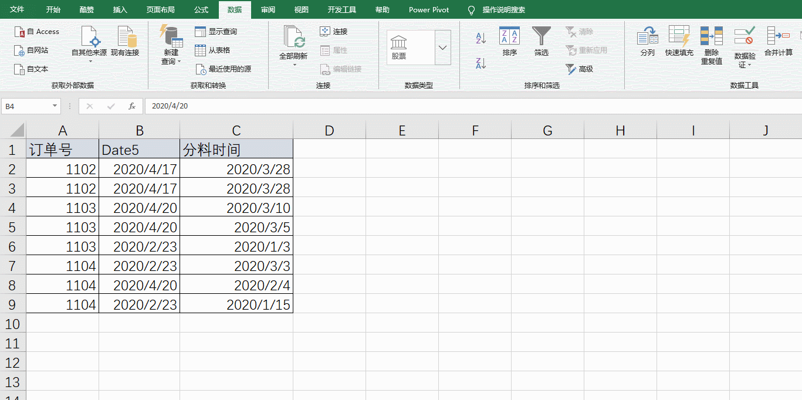The height and width of the screenshot is (400, 802).
Task: Open the 酷赞 tab
Action: tap(86, 10)
